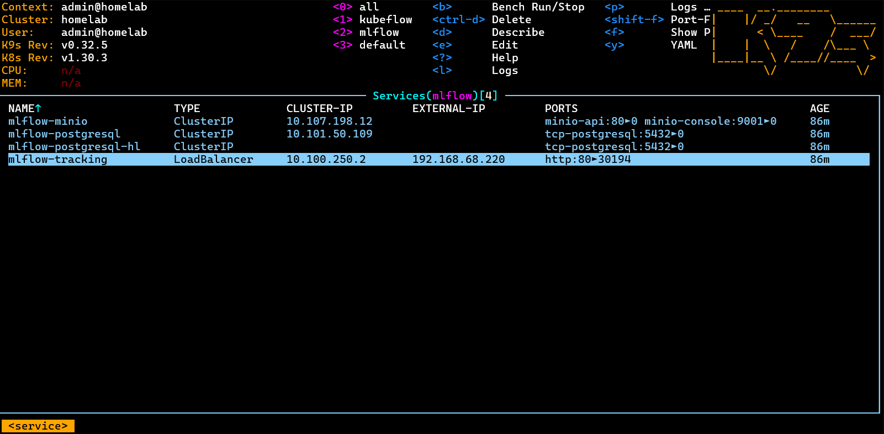This screenshot has width=884, height=434.
Task: Click the Context admin@homelab value
Action: click(104, 7)
